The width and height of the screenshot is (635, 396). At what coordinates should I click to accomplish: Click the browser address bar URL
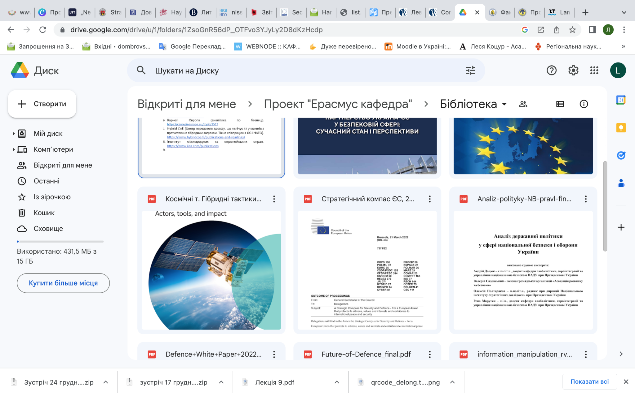click(x=196, y=30)
